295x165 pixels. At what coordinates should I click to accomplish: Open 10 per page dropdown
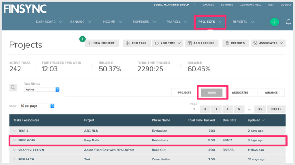point(37,106)
